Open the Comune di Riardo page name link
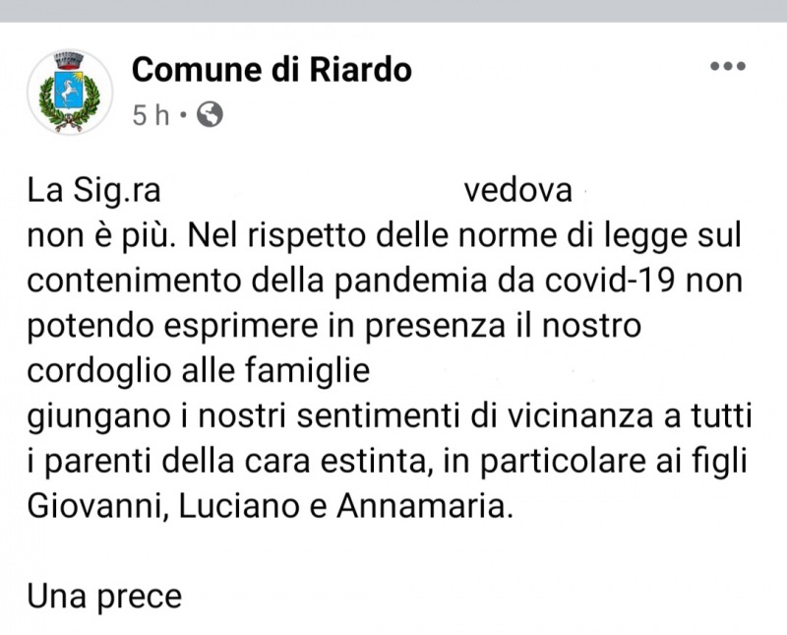The width and height of the screenshot is (787, 635). click(x=272, y=70)
